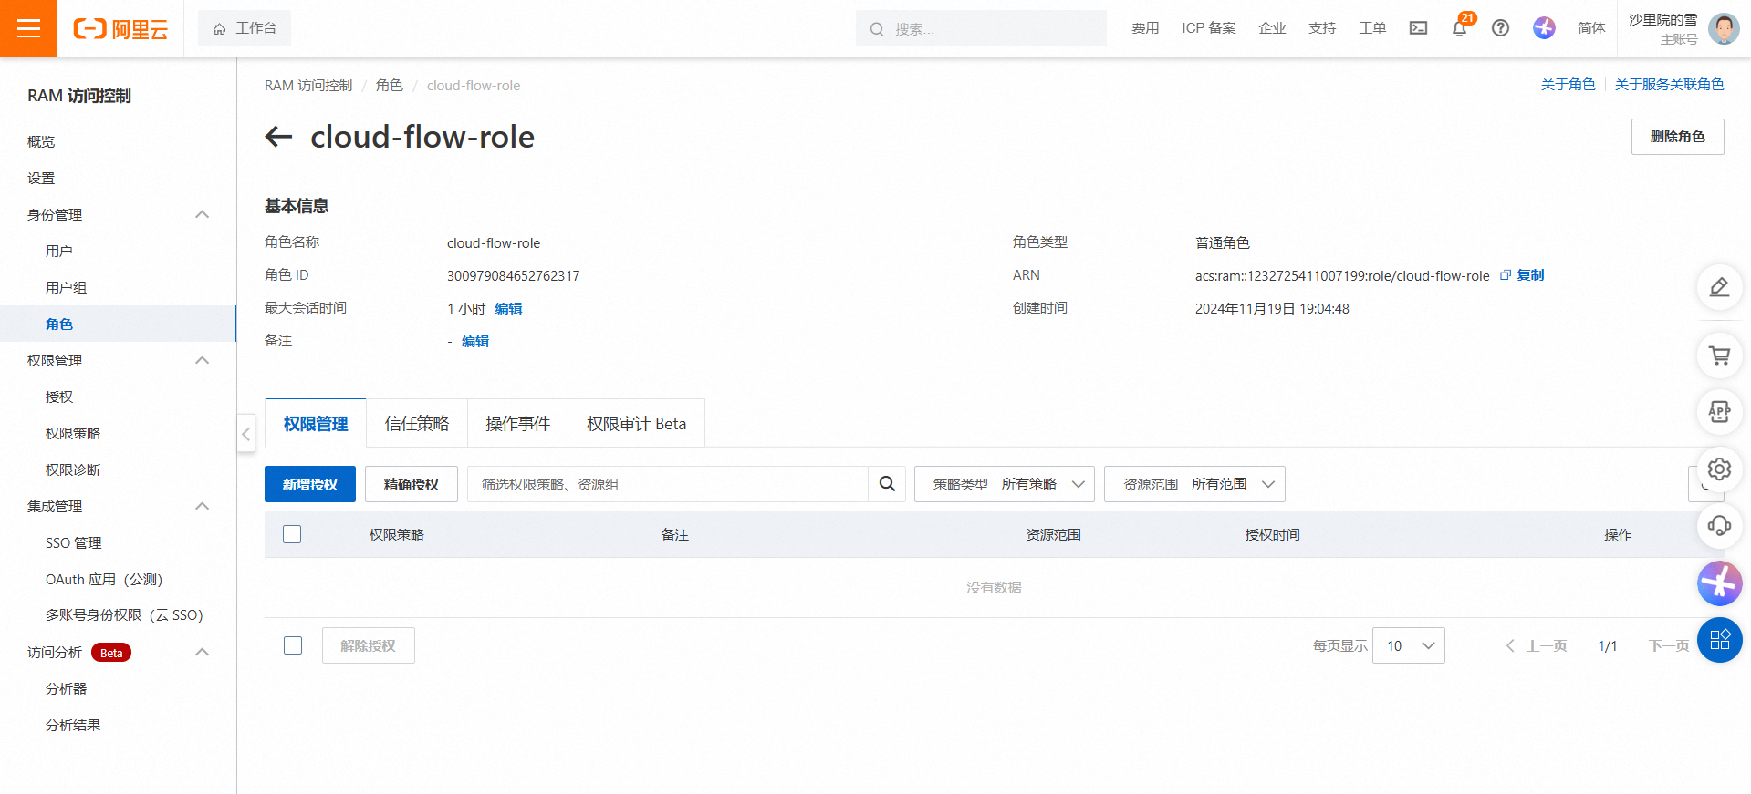This screenshot has width=1751, height=794.
Task: Open the AI assistant icon in header
Action: (1544, 28)
